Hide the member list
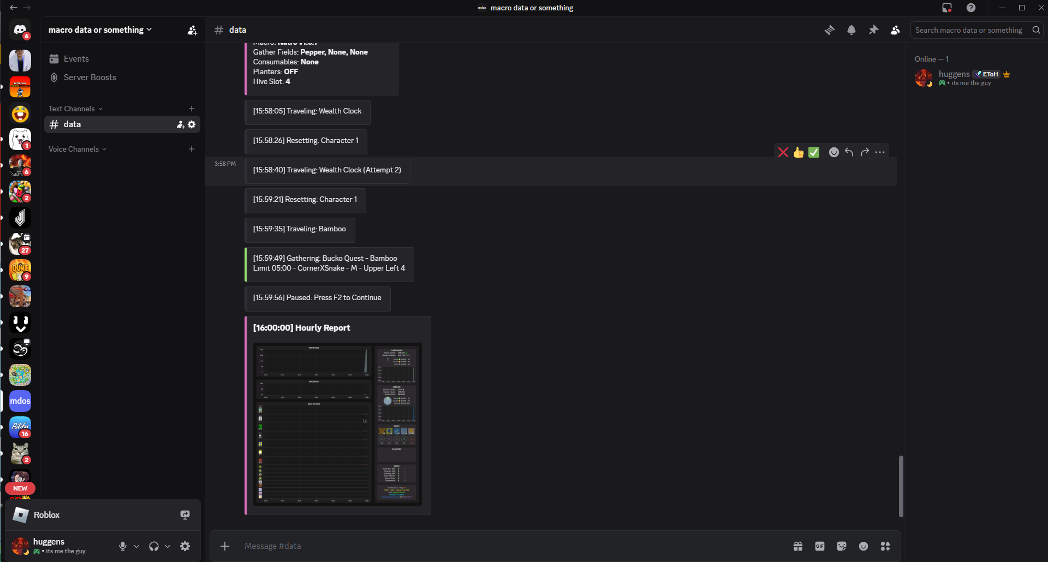This screenshot has width=1048, height=562. pos(895,30)
